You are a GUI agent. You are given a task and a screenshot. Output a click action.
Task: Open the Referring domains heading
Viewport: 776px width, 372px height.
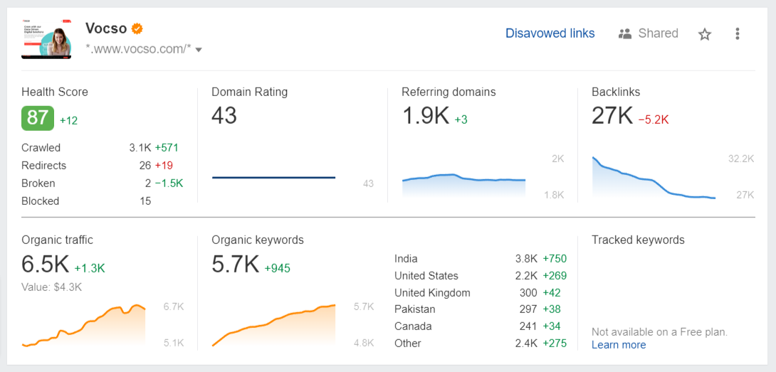pos(449,92)
